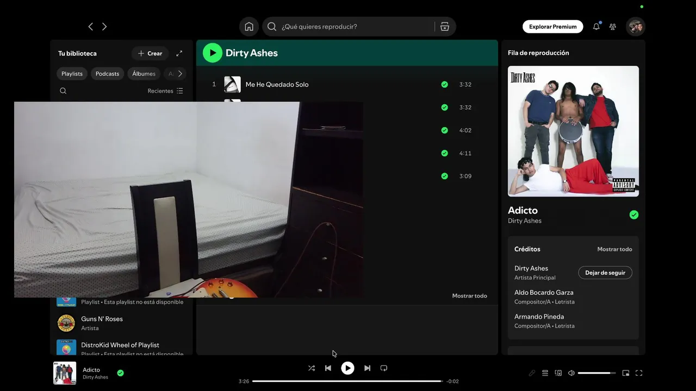Viewport: 696px width, 391px height.
Task: Mute with the speaker volume icon
Action: point(571,373)
